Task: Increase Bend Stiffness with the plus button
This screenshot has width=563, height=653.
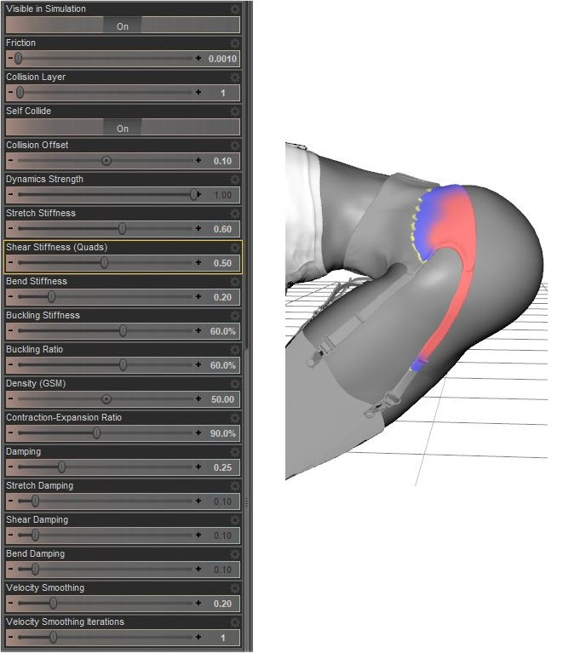Action: [198, 296]
